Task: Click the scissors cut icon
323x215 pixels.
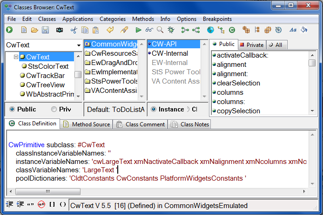Action: pyautogui.click(x=74, y=30)
